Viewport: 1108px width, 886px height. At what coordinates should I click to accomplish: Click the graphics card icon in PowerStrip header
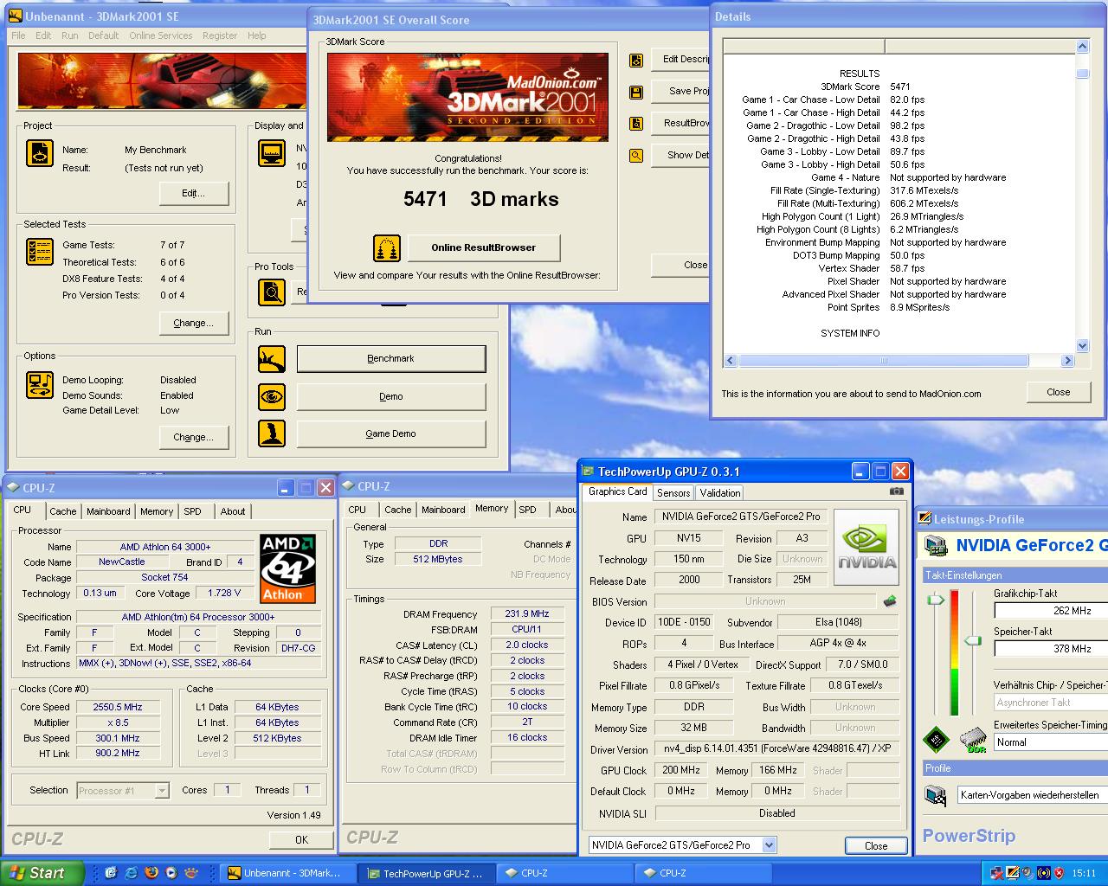coord(936,546)
